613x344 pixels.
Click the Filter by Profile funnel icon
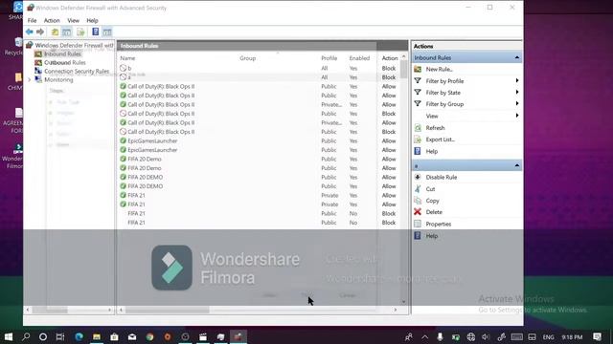418,80
